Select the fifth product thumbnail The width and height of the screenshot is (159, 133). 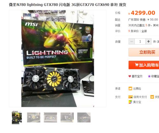click(84, 117)
